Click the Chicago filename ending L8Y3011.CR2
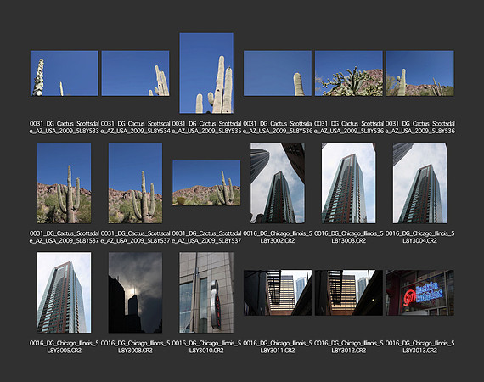Image resolution: width=484 pixels, height=382 pixels. pos(278,347)
